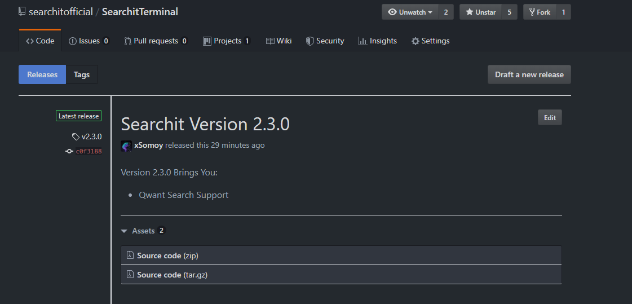Image resolution: width=632 pixels, height=304 pixels.
Task: Open the stargazers count of 5
Action: pyautogui.click(x=510, y=12)
